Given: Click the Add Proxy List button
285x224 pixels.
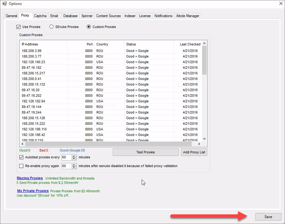Looking at the screenshot, I should 194,152.
